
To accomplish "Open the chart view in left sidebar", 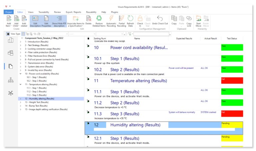I will [x=11, y=40].
